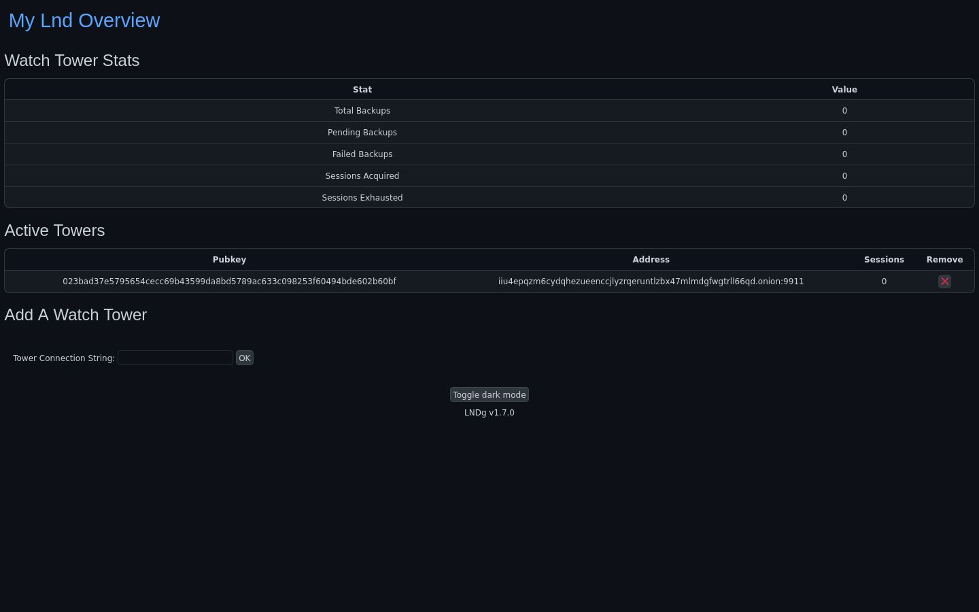Click the Total Backups value 0
The width and height of the screenshot is (979, 612).
pos(844,111)
